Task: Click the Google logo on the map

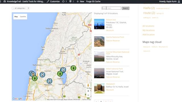Action: click(17, 99)
